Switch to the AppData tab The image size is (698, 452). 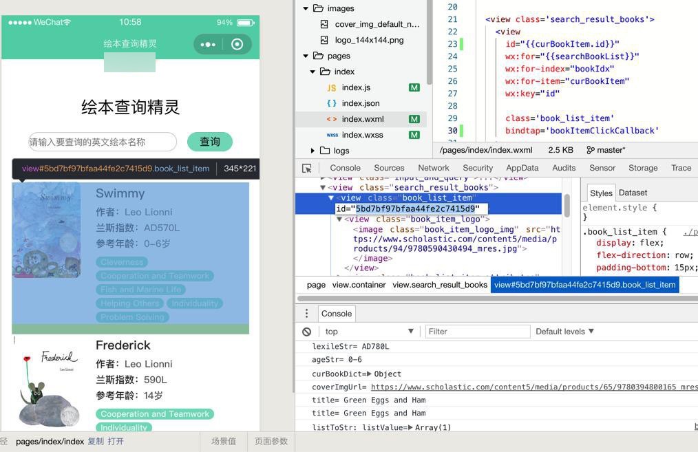coord(522,168)
